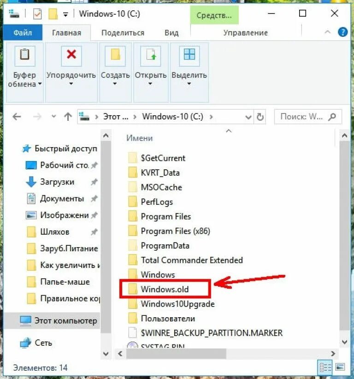Select the Program Files (x86) folder
Viewport: 354px width, 379px height.
point(169,231)
